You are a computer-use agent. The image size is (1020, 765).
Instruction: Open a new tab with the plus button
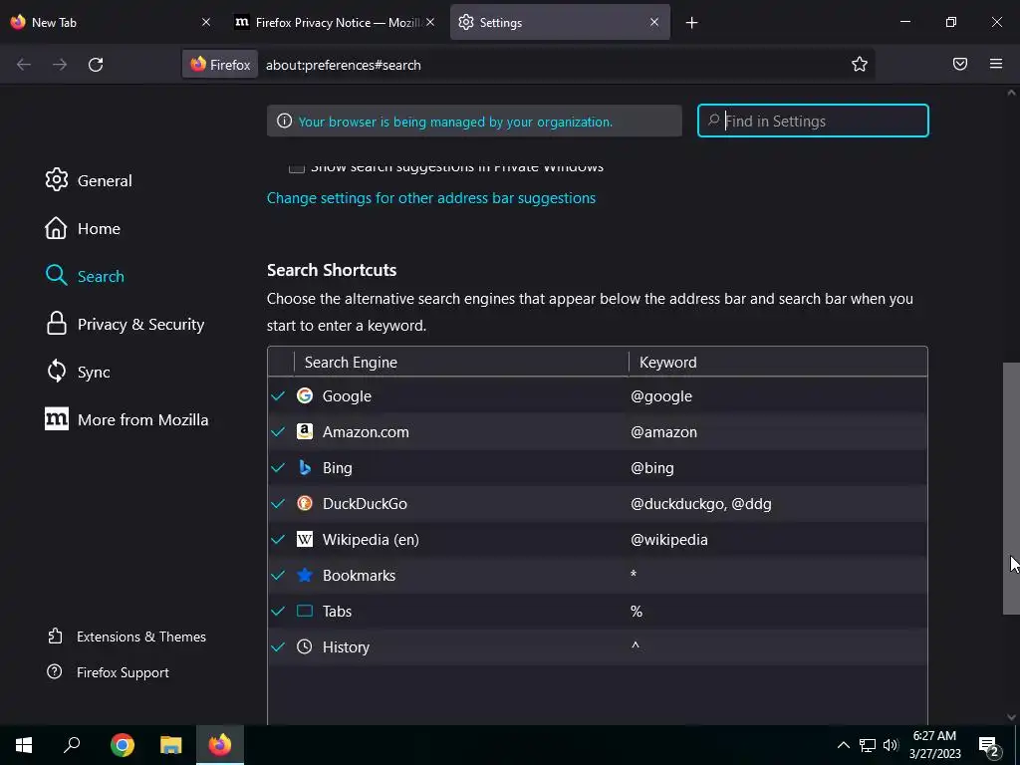point(691,23)
